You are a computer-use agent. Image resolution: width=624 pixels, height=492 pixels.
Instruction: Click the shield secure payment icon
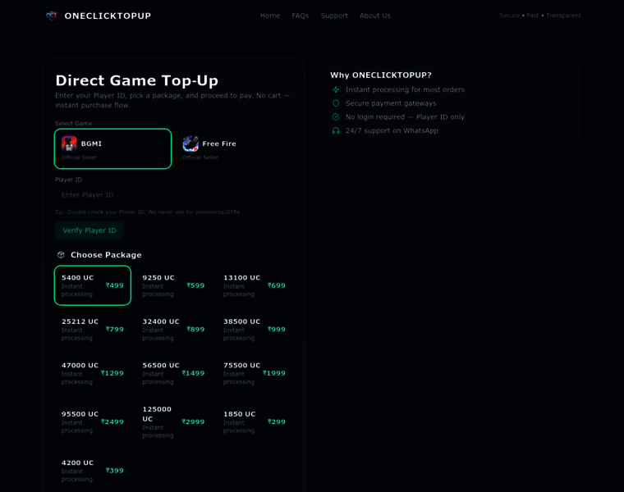336,103
